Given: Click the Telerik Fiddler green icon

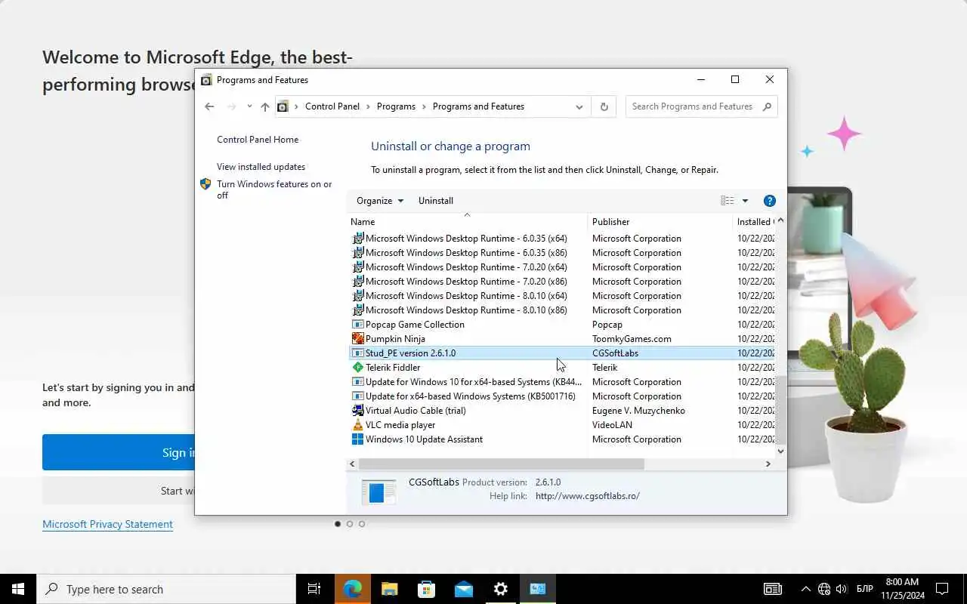Looking at the screenshot, I should pyautogui.click(x=358, y=368).
